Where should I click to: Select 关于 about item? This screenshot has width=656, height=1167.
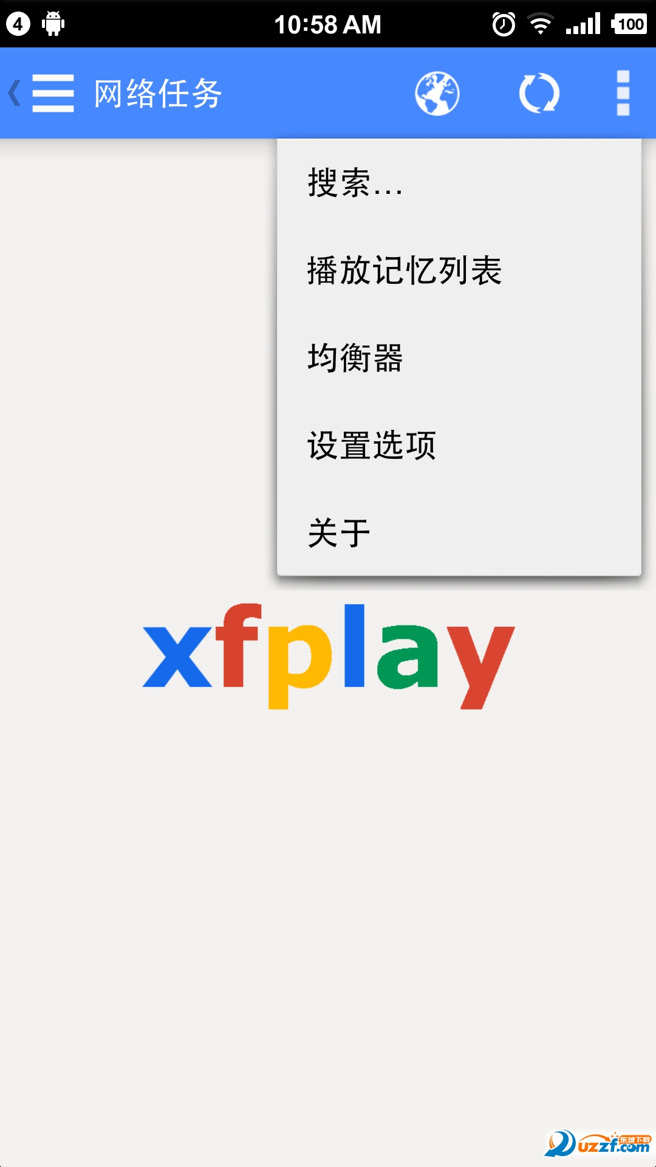459,532
